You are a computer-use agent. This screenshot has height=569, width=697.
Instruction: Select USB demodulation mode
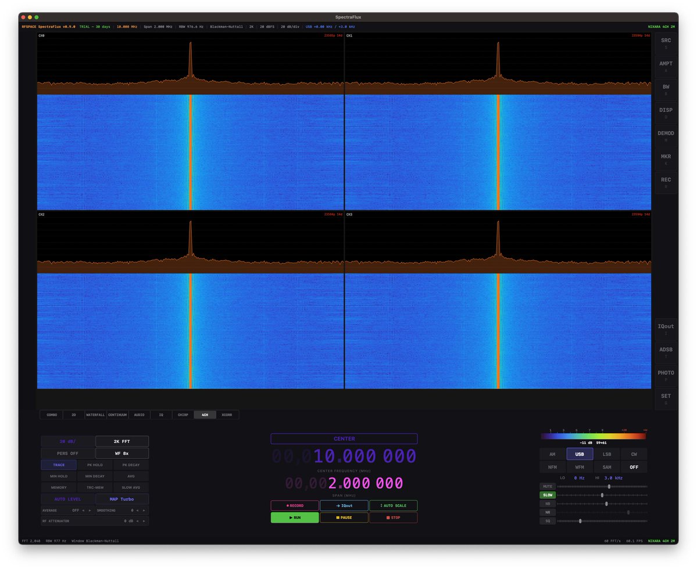click(580, 454)
